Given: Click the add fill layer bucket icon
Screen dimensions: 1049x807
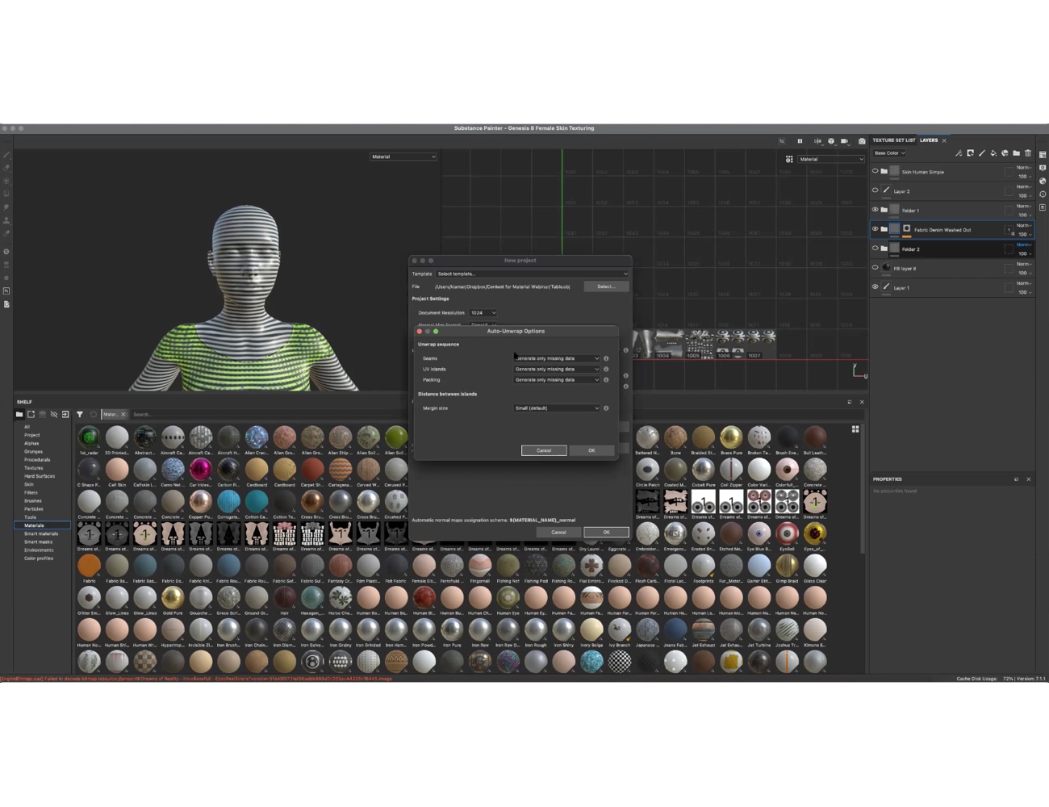Looking at the screenshot, I should coord(993,153).
